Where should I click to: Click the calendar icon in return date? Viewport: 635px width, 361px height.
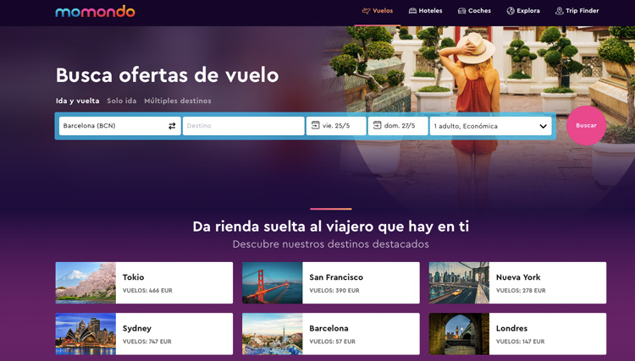[377, 125]
